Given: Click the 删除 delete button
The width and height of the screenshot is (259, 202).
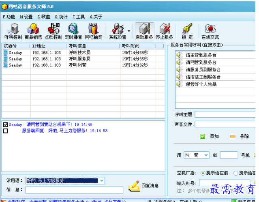Looking at the screenshot, I should [240, 137].
